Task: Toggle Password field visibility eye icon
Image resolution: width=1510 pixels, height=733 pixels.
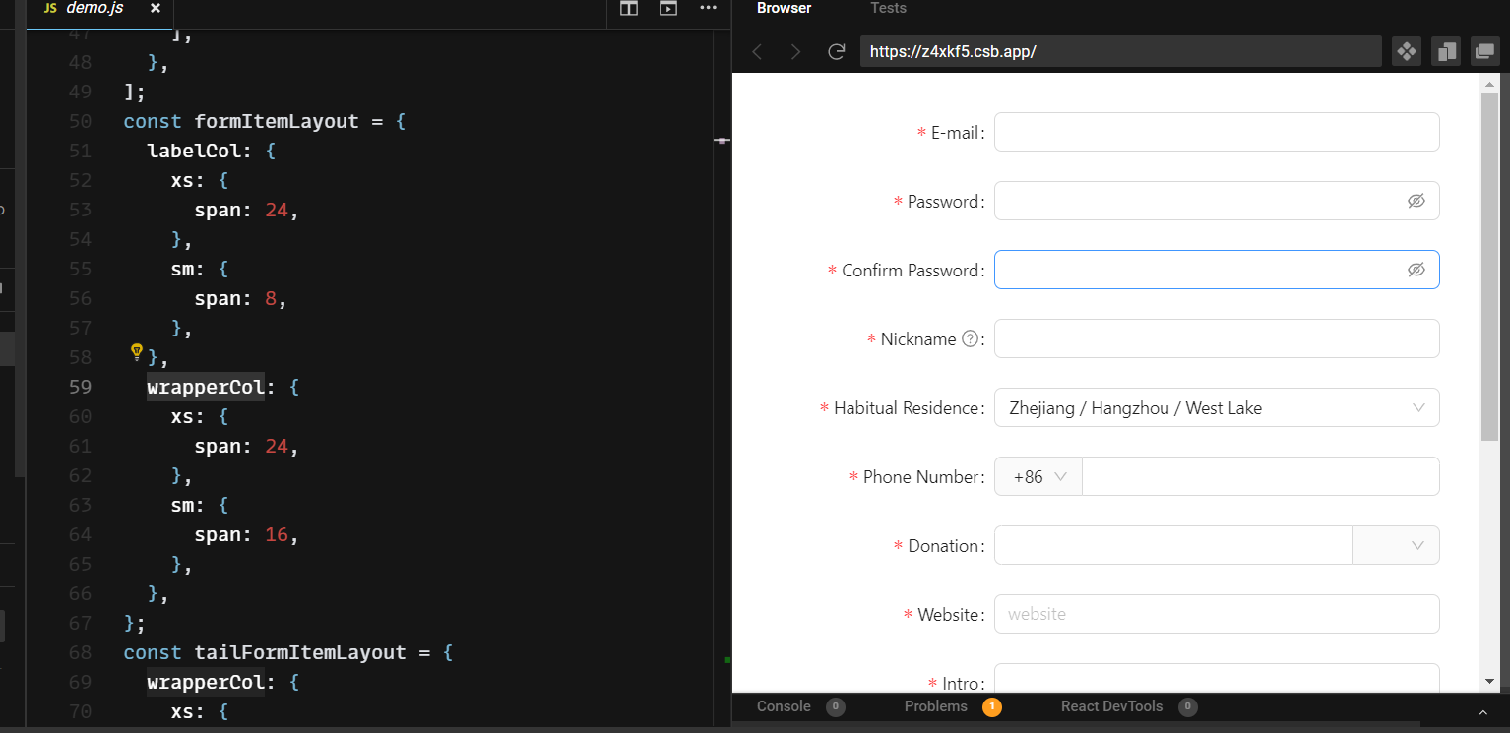Action: click(x=1416, y=201)
